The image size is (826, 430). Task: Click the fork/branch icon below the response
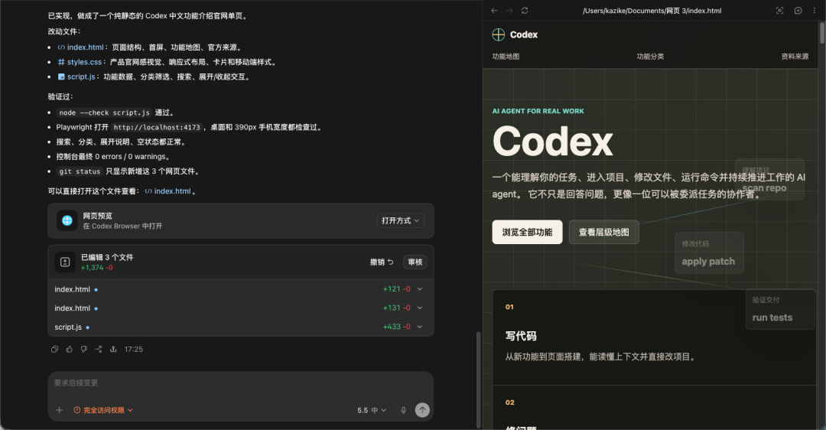click(99, 350)
